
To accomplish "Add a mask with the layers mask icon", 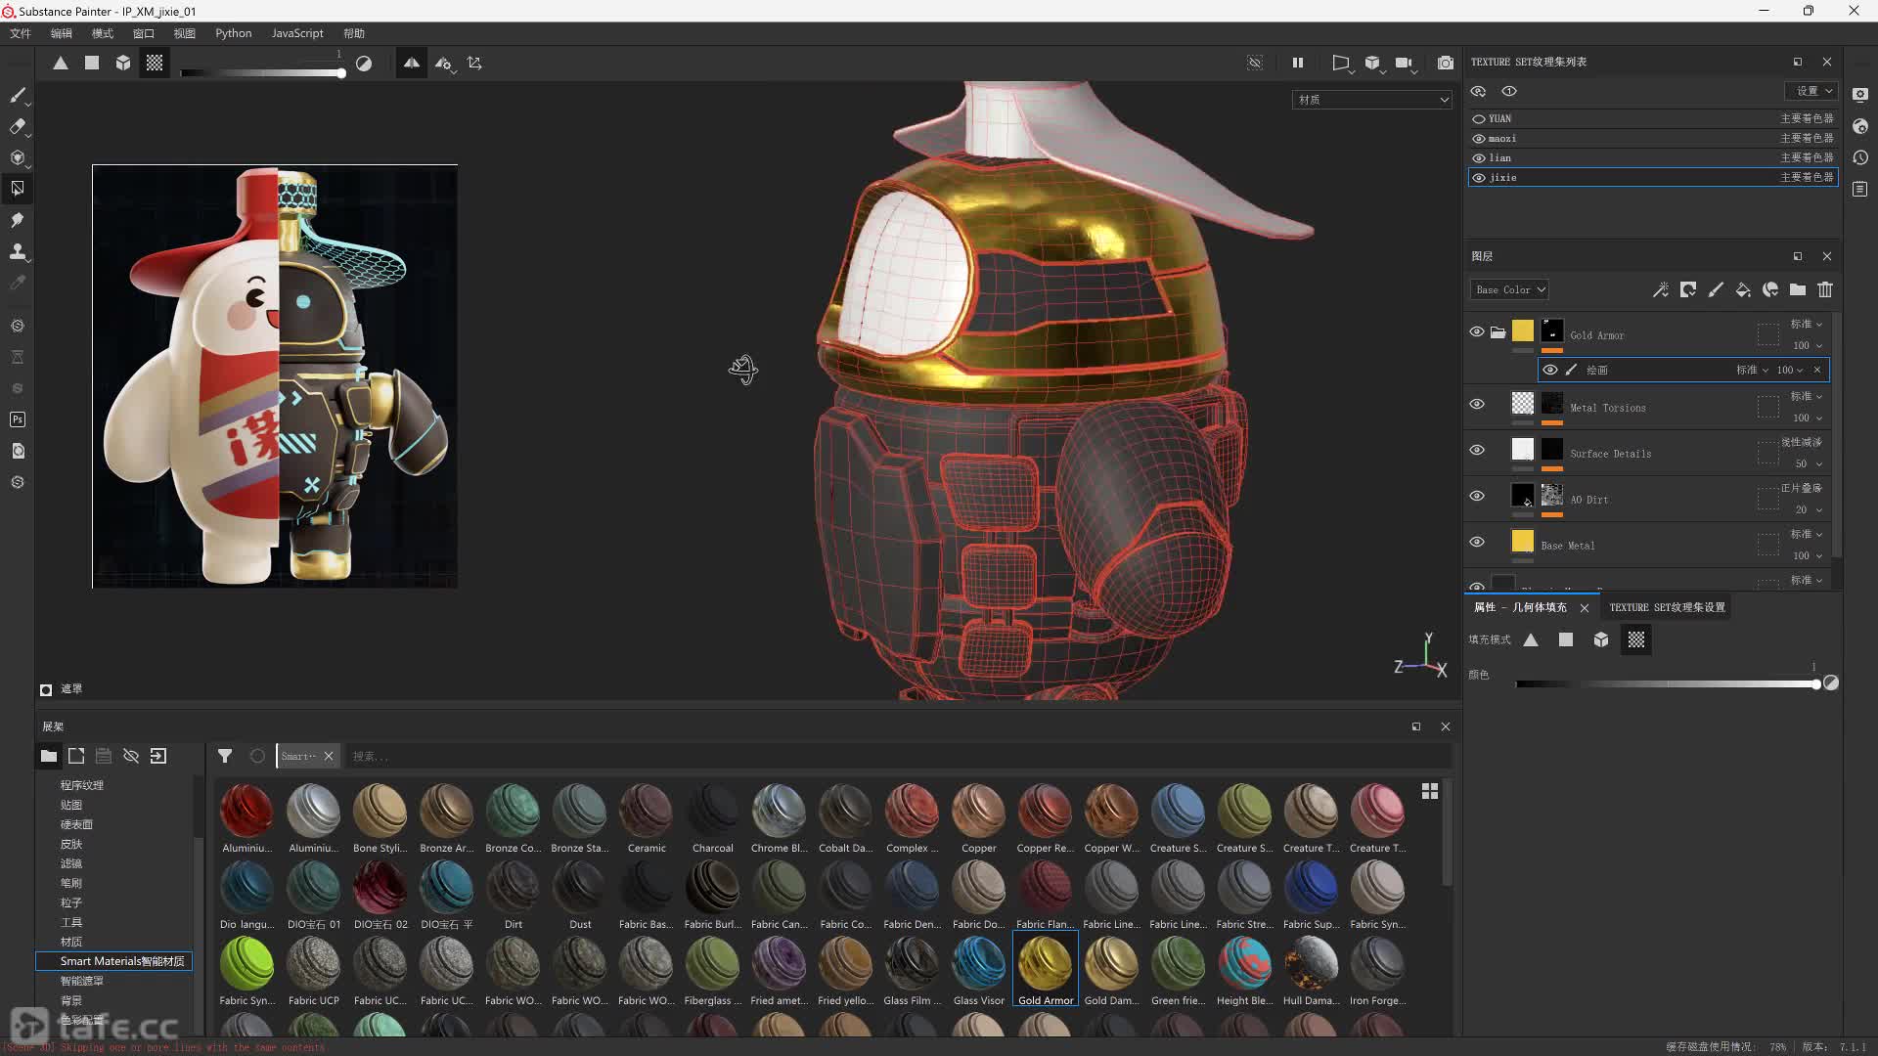I will [x=1688, y=289].
